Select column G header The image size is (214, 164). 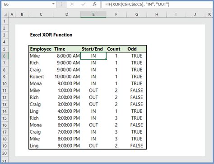tap(137, 14)
